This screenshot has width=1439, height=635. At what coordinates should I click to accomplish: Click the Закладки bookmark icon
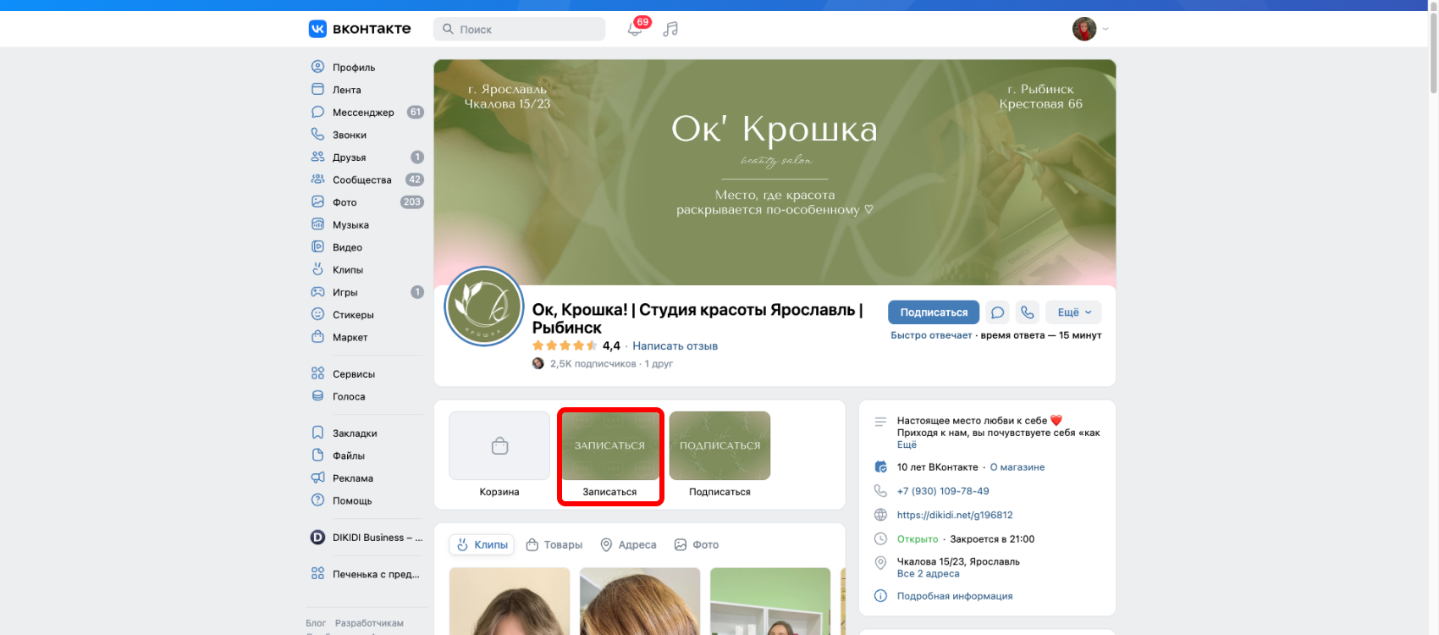pos(317,433)
